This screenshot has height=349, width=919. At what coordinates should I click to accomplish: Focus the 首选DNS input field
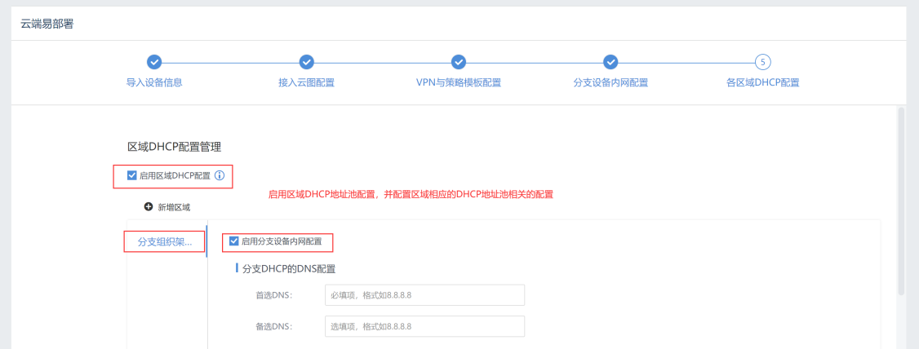coord(424,294)
